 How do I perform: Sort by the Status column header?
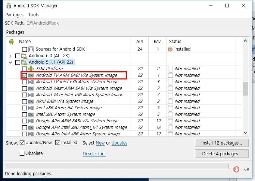[x=175, y=42]
